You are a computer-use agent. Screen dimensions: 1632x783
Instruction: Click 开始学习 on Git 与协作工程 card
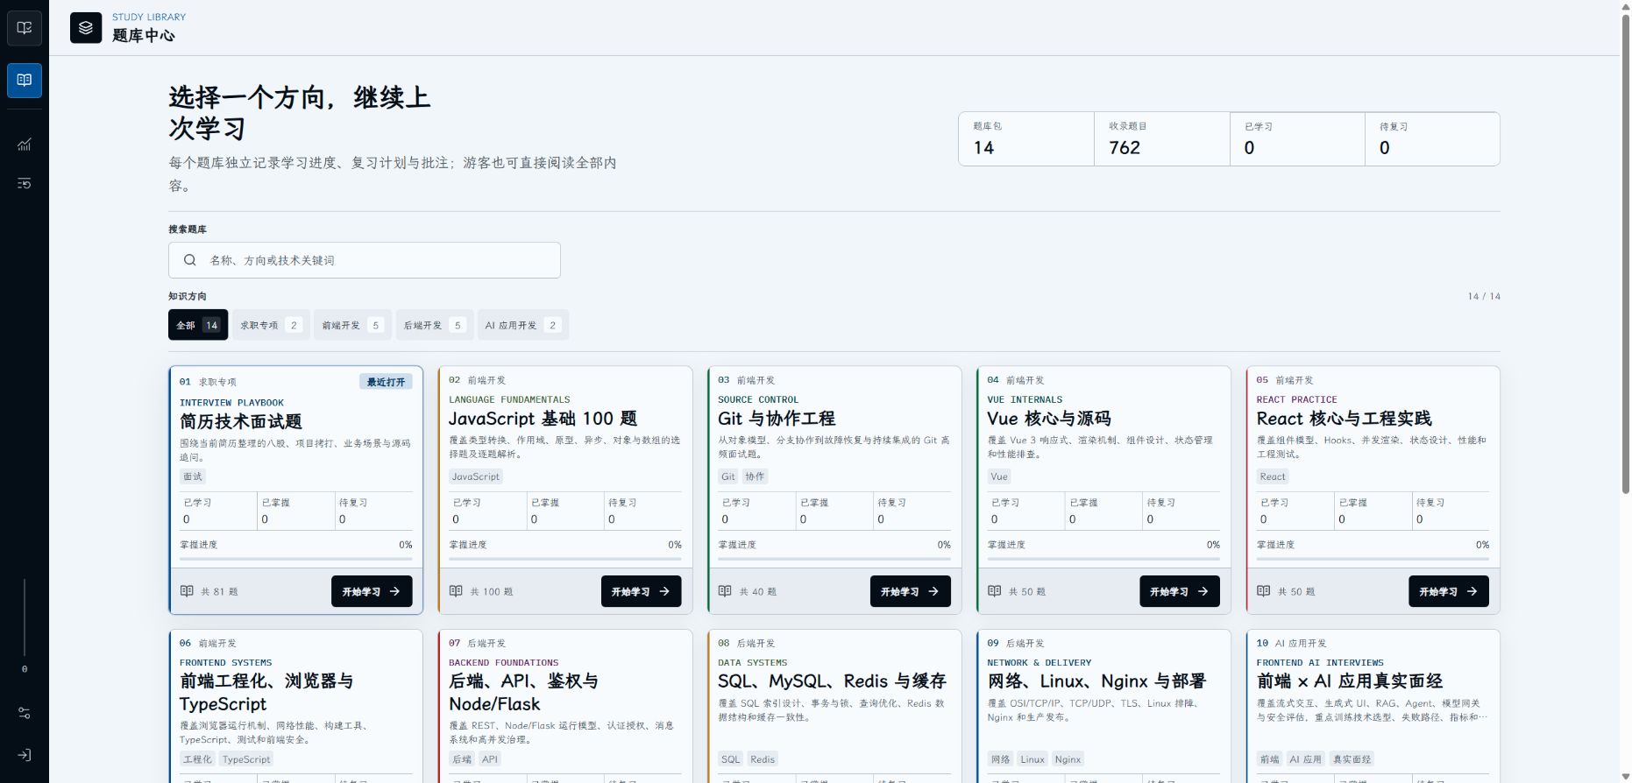(910, 591)
